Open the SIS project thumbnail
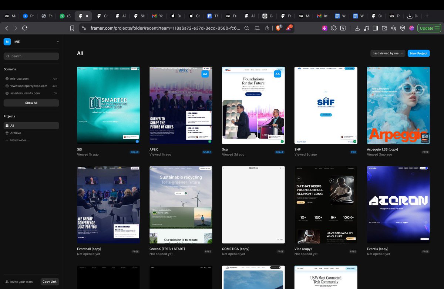 108,105
